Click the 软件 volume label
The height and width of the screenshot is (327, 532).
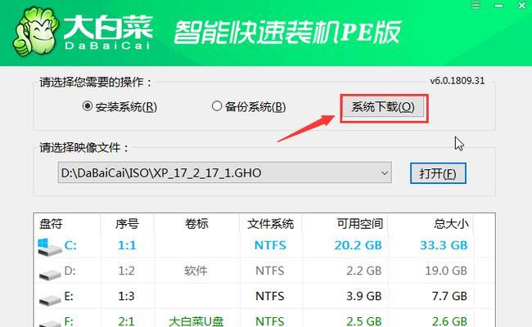click(x=196, y=271)
